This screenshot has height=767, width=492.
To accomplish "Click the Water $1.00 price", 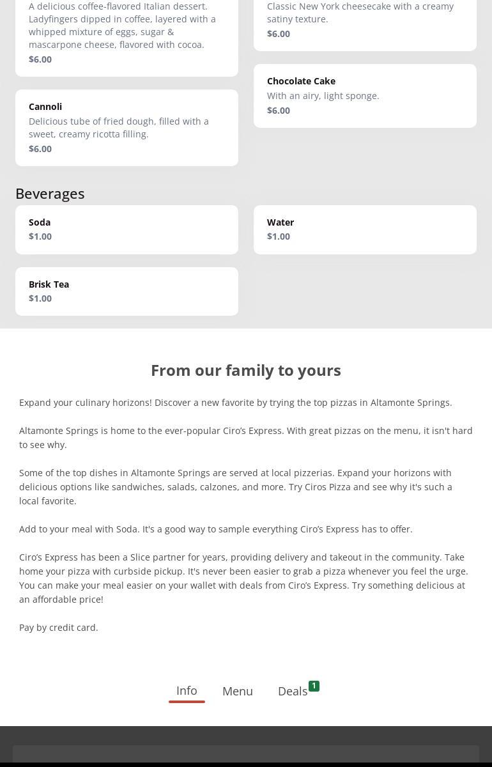I will coord(279,236).
